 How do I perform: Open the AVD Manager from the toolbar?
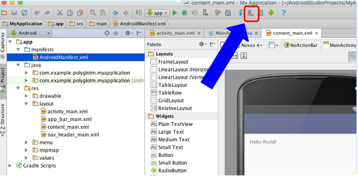pyautogui.click(x=251, y=13)
